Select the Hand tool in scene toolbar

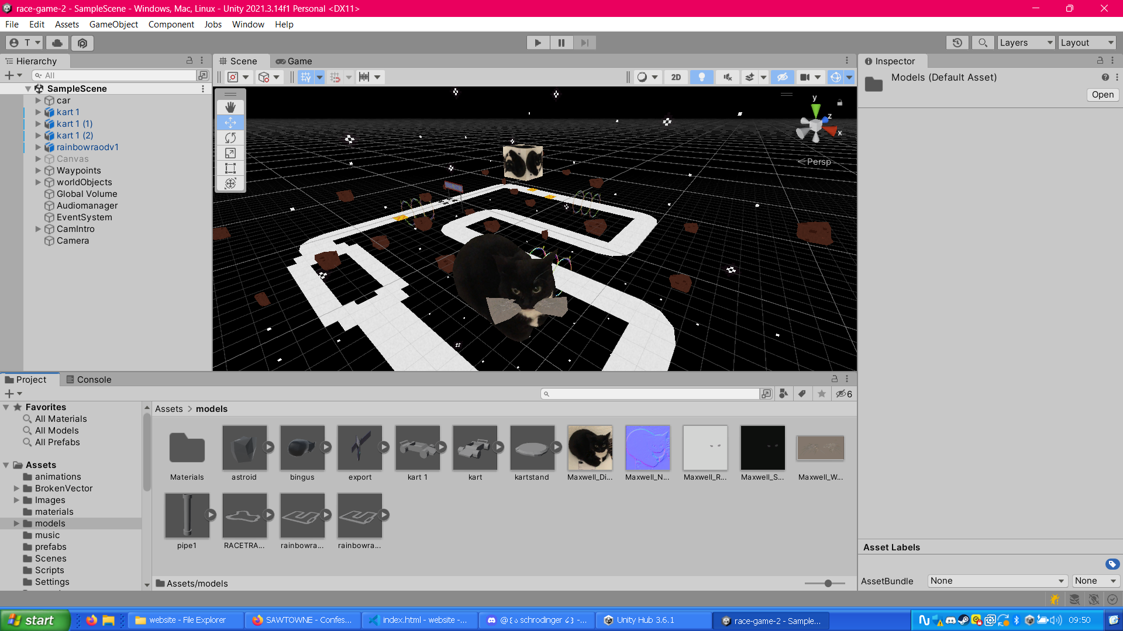pyautogui.click(x=230, y=108)
